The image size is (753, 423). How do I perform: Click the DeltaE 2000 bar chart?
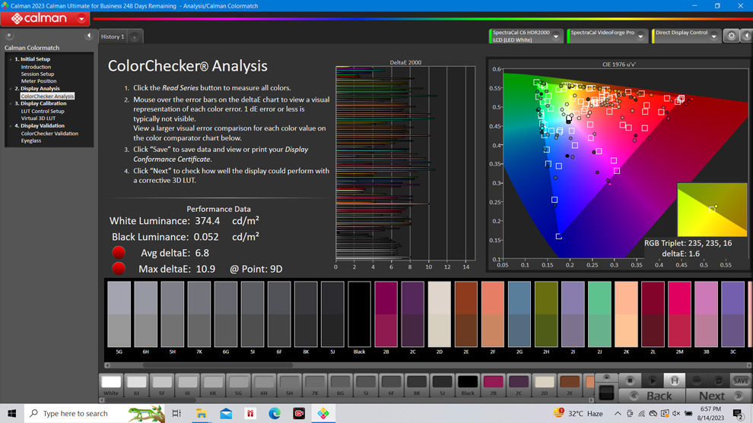pyautogui.click(x=405, y=163)
